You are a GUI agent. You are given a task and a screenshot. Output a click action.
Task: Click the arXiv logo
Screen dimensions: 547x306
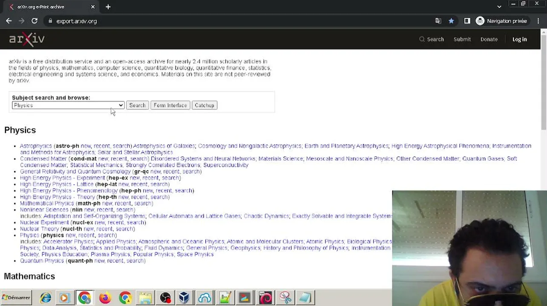pyautogui.click(x=27, y=39)
